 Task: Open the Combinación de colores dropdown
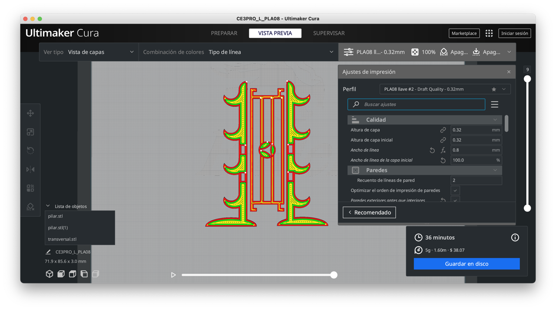pyautogui.click(x=238, y=52)
